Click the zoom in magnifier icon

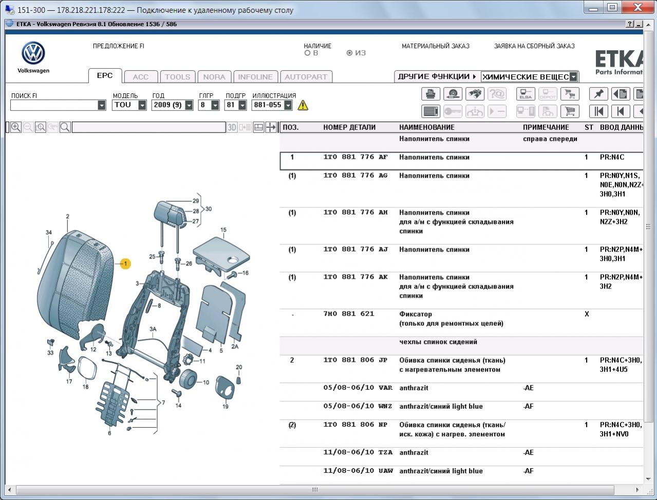click(16, 127)
